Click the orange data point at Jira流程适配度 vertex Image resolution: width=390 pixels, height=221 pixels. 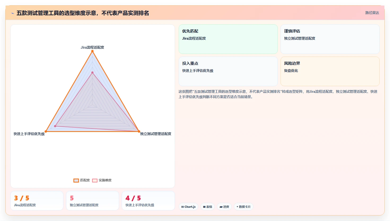(92, 51)
